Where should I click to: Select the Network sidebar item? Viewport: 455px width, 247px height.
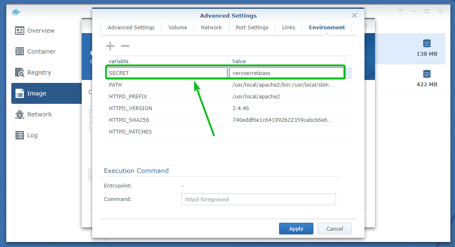pyautogui.click(x=39, y=114)
